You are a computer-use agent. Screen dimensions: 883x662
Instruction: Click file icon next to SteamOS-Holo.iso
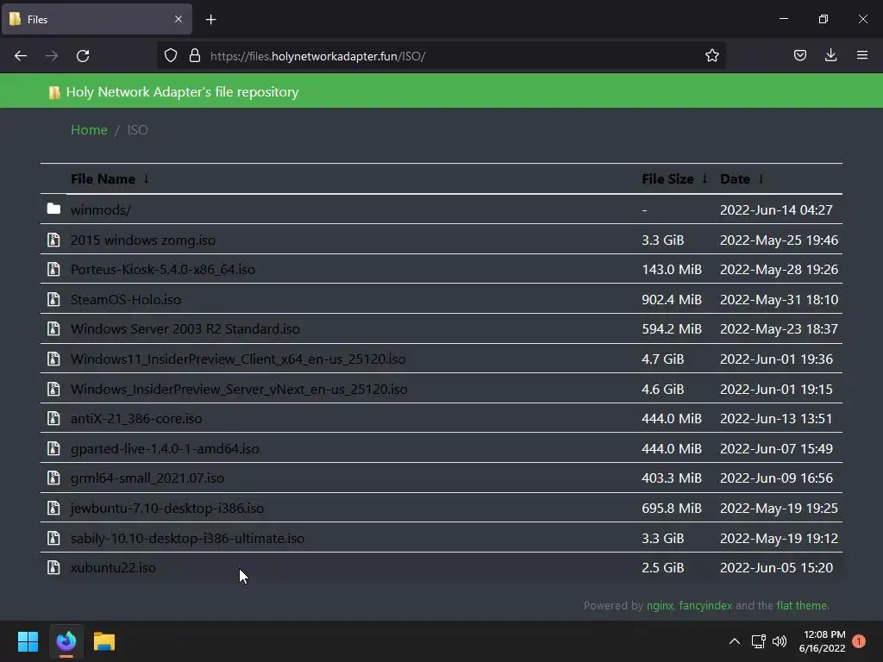coord(53,299)
